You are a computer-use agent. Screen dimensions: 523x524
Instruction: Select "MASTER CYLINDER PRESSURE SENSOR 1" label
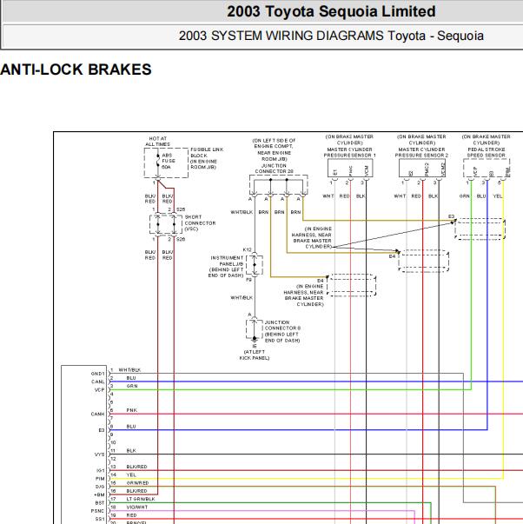349,152
